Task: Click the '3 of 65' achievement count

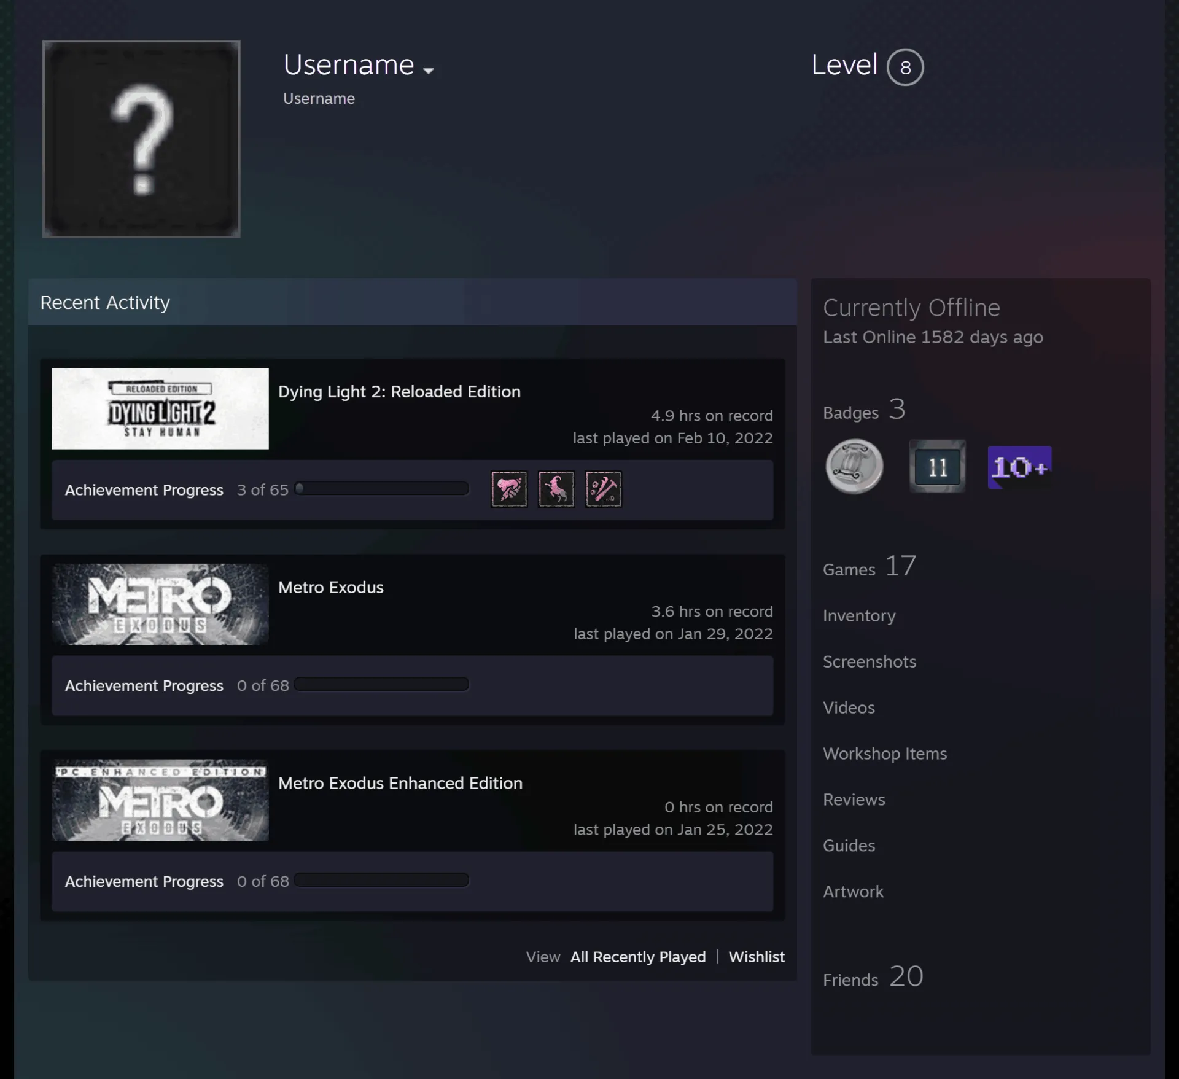Action: pos(262,490)
